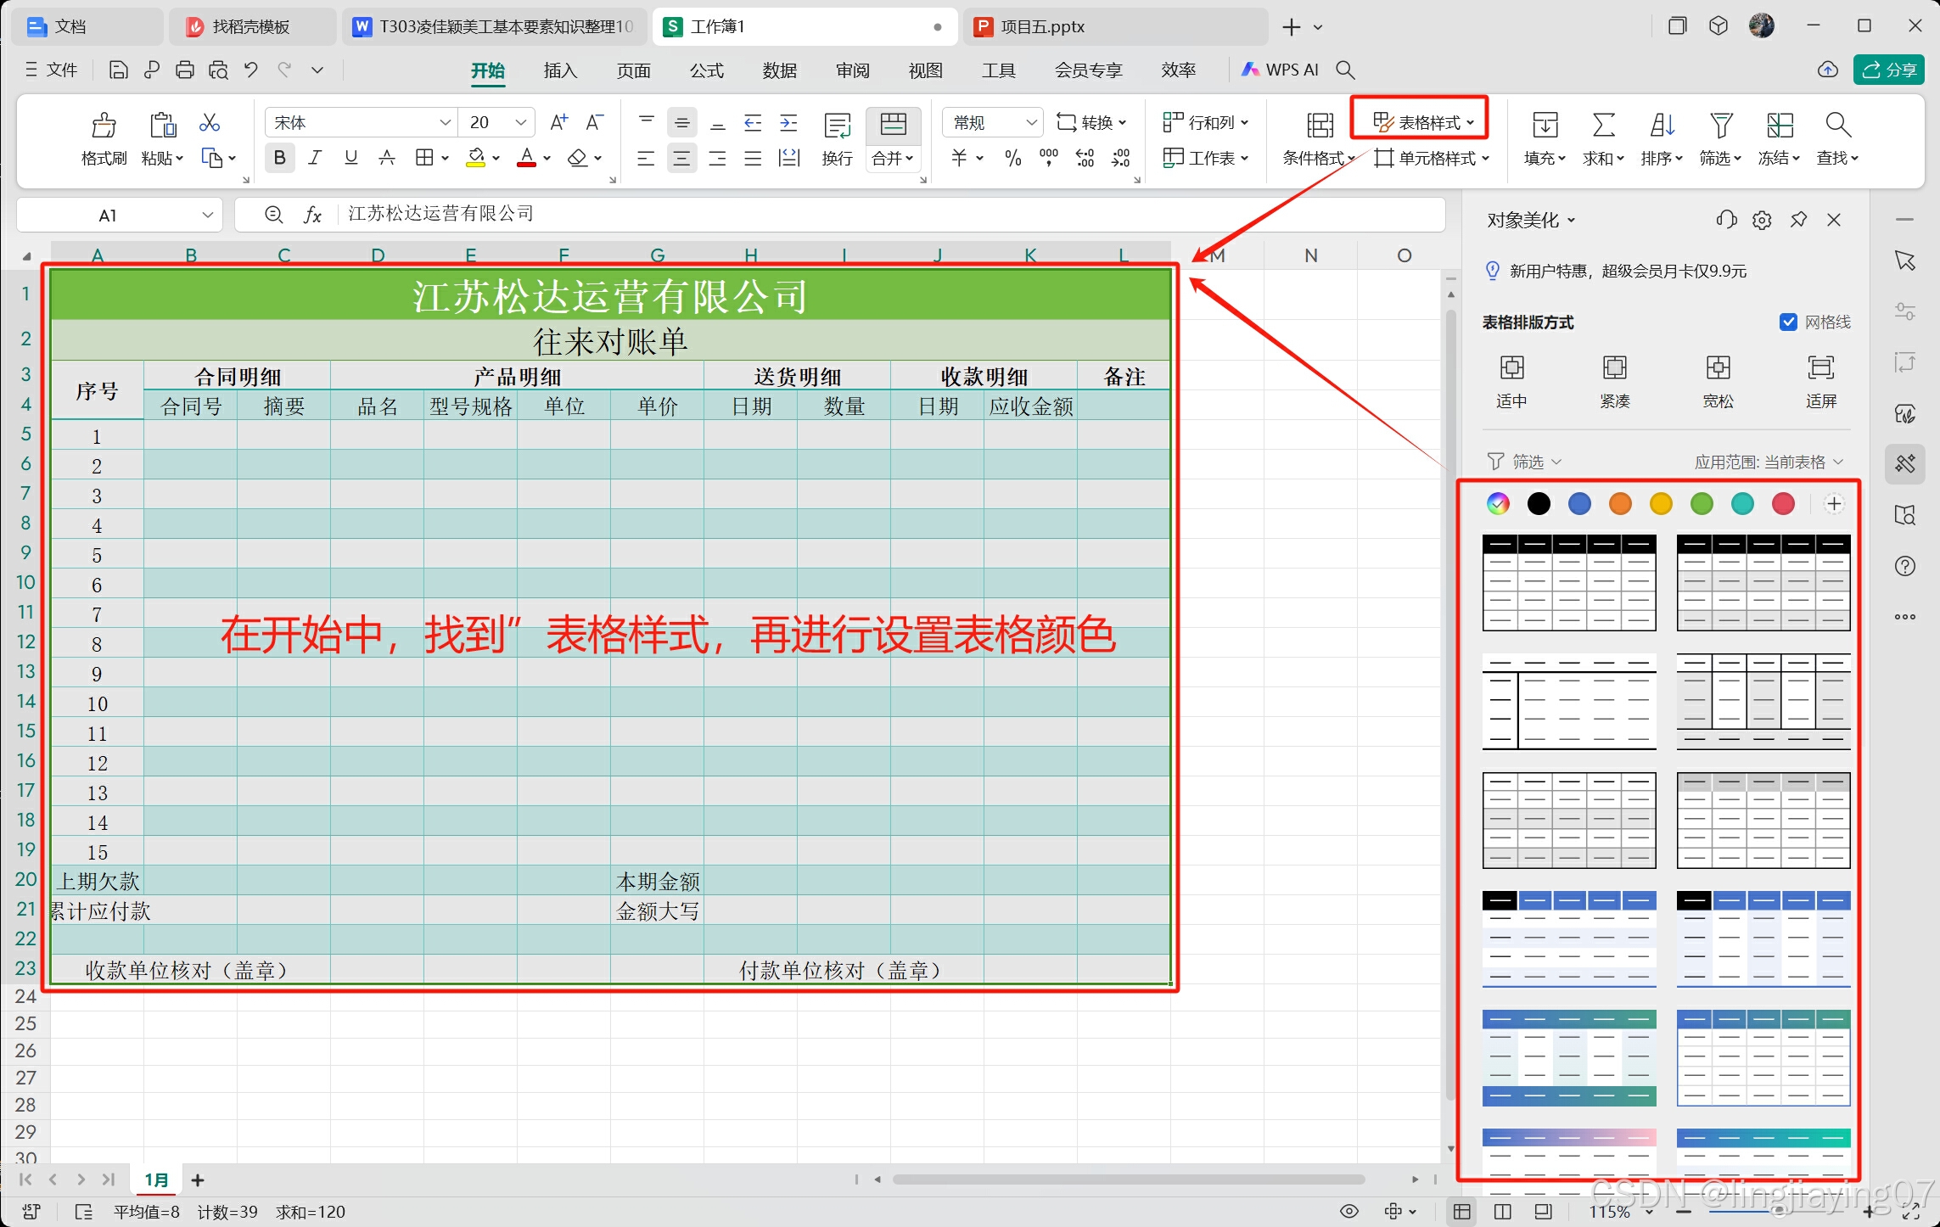The width and height of the screenshot is (1940, 1227).
Task: Click the italic formatting icon
Action: pos(315,158)
